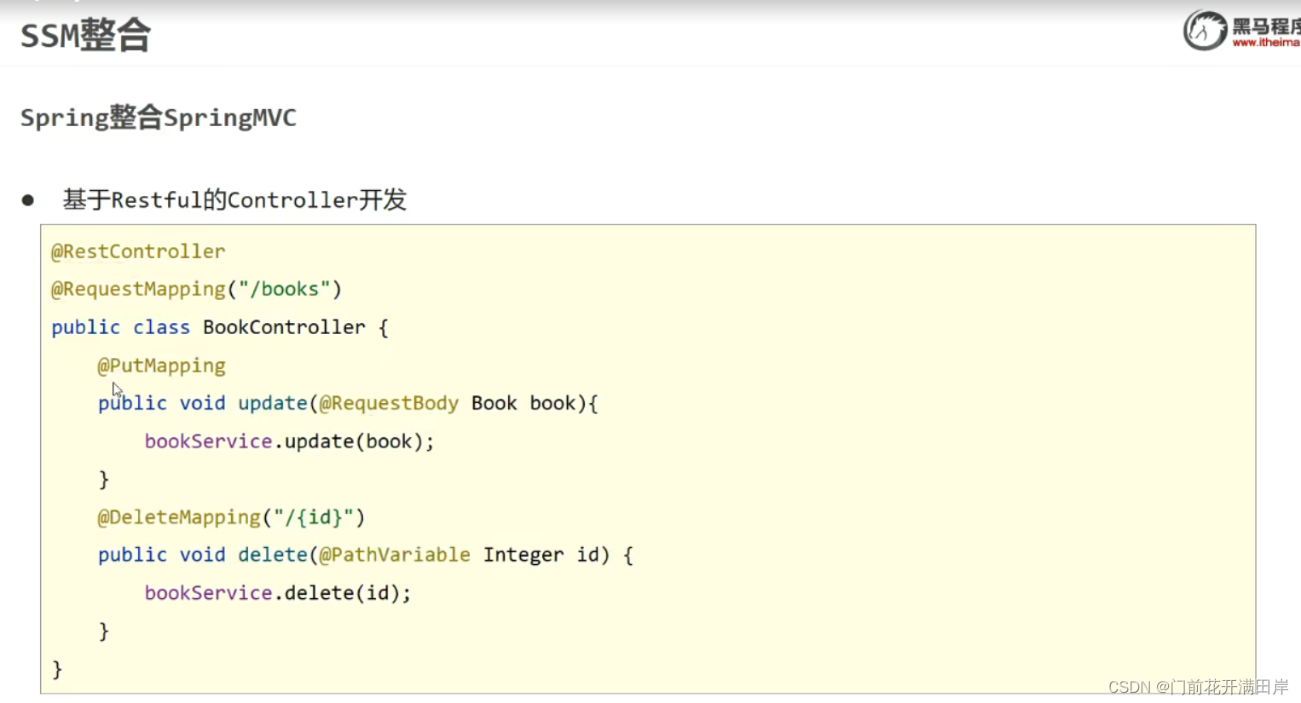Click the 'bookService.delete(id);' statement
The height and width of the screenshot is (703, 1301).
(278, 593)
